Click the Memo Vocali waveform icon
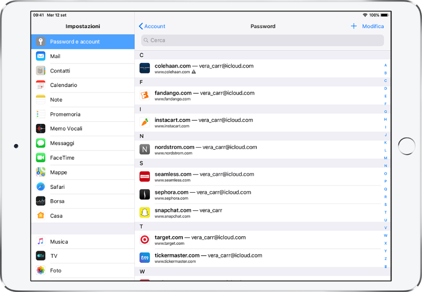Image resolution: width=422 pixels, height=292 pixels. 41,129
